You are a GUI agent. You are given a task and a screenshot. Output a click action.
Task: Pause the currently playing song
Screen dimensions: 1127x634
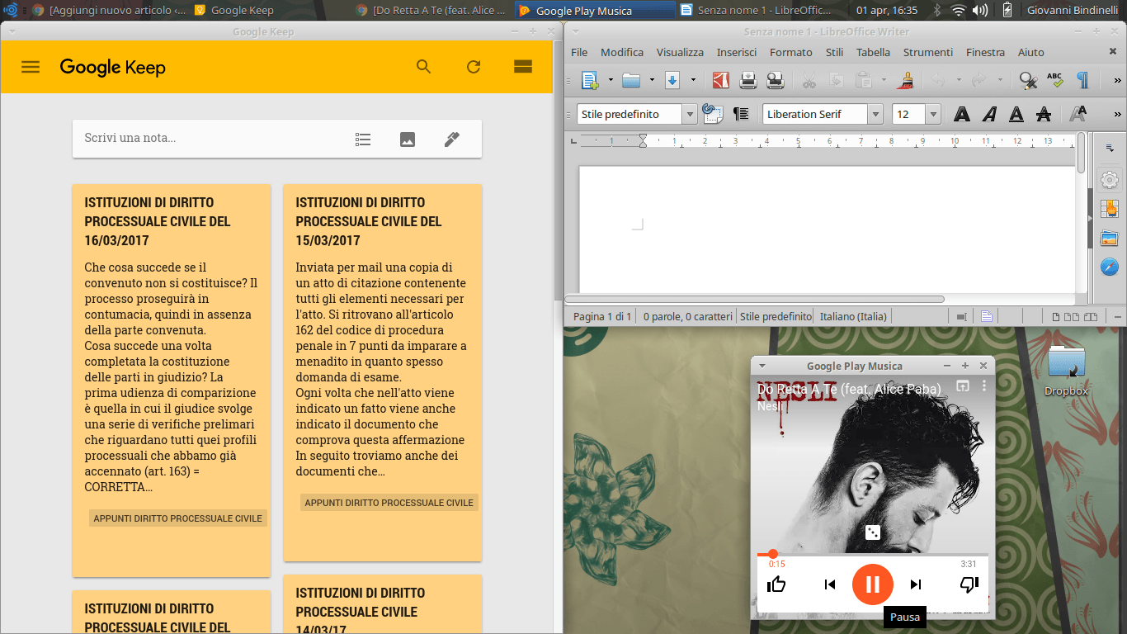point(872,584)
